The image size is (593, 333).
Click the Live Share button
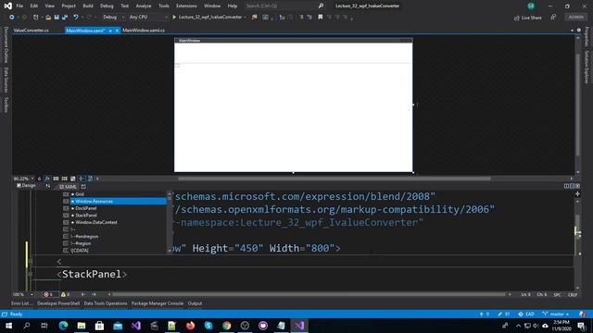(x=528, y=18)
